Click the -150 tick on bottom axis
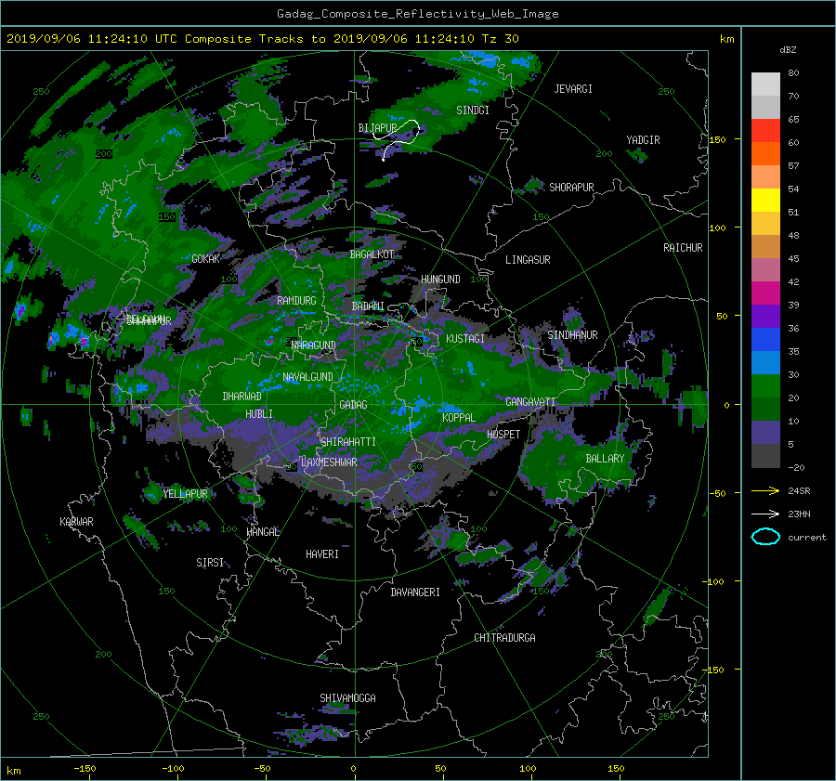 pos(85,769)
